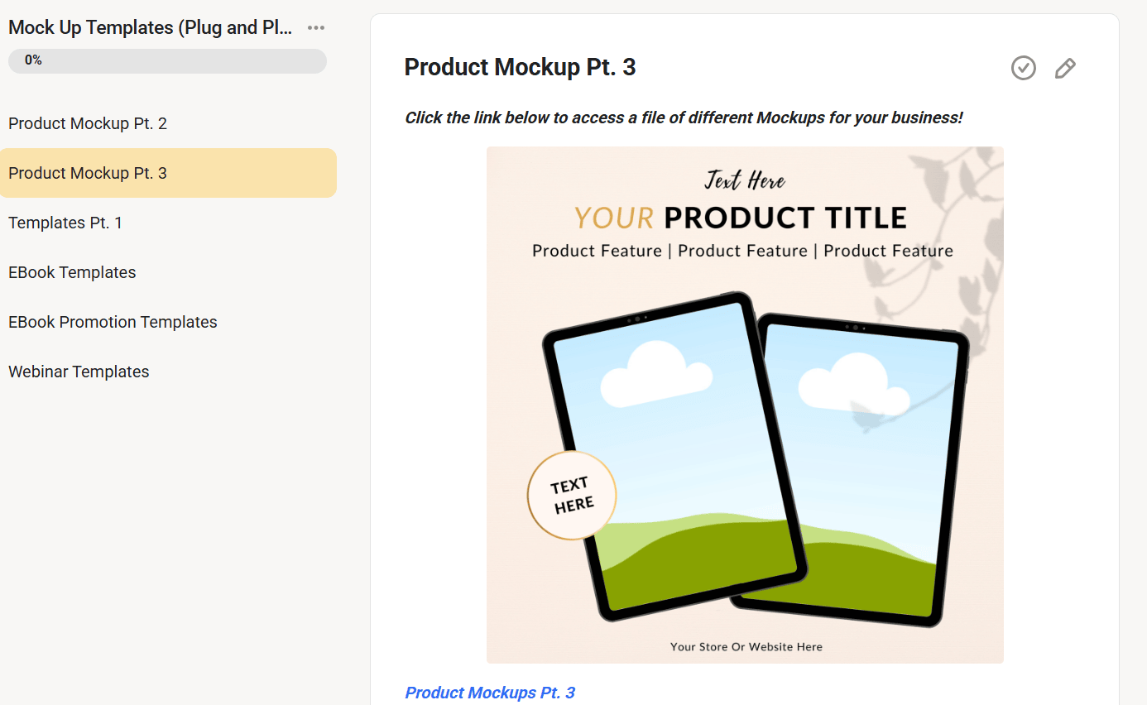Click the pencil edit icon
Viewport: 1147px width, 705px height.
pyautogui.click(x=1065, y=68)
